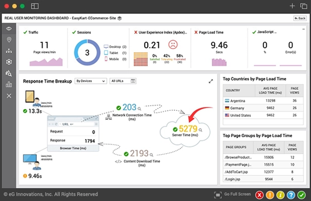Screen dimensions: 311x201
Task: Select the /AddToCart.jsp page group
Action: 263,172
